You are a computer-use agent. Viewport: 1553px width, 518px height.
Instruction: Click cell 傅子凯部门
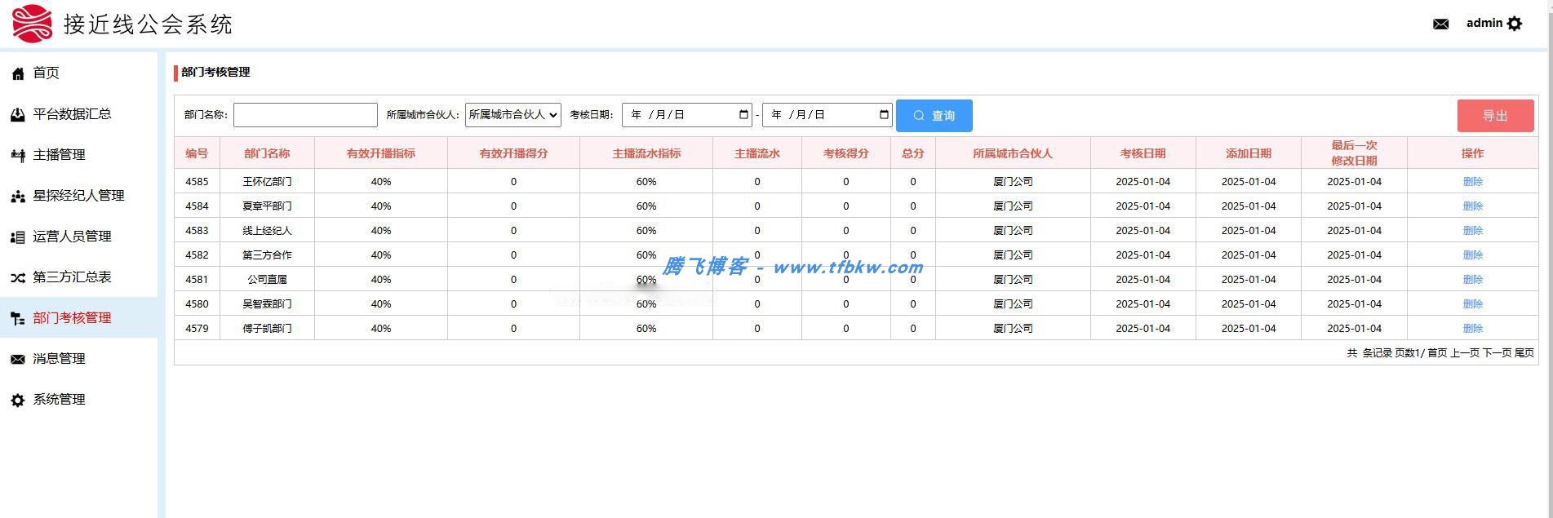click(x=267, y=329)
